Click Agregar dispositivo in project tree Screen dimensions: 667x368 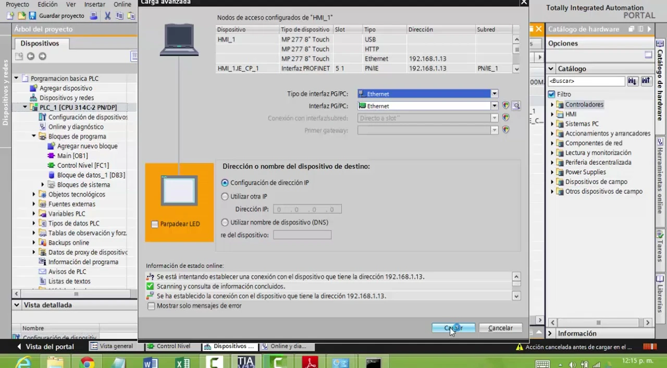66,88
